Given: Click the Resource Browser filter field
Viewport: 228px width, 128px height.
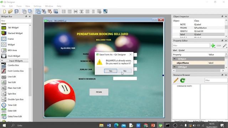Looking at the screenshot, I should coord(216,80).
